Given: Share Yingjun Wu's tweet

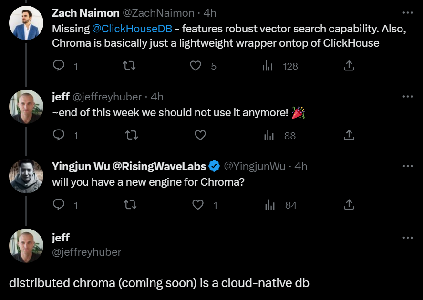Looking at the screenshot, I should pyautogui.click(x=349, y=205).
